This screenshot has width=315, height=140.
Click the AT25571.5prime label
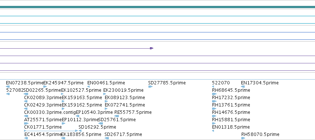pos(43,120)
